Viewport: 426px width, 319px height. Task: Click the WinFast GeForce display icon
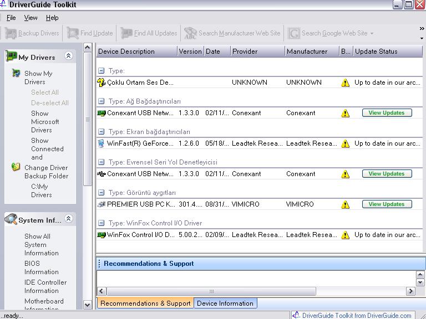point(101,143)
